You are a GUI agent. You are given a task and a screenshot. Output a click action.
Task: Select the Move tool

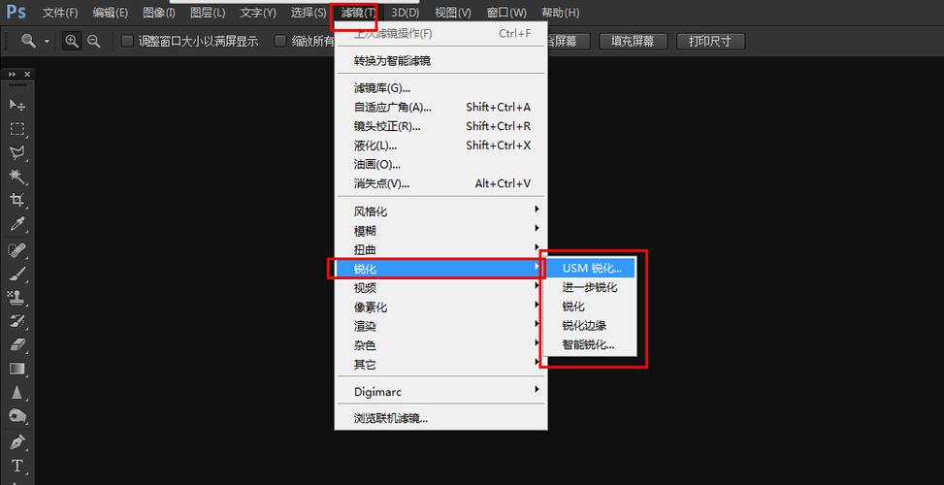tap(16, 105)
